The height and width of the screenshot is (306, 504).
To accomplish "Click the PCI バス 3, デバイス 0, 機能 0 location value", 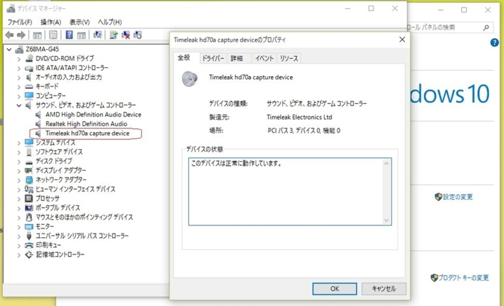I will pos(304,131).
